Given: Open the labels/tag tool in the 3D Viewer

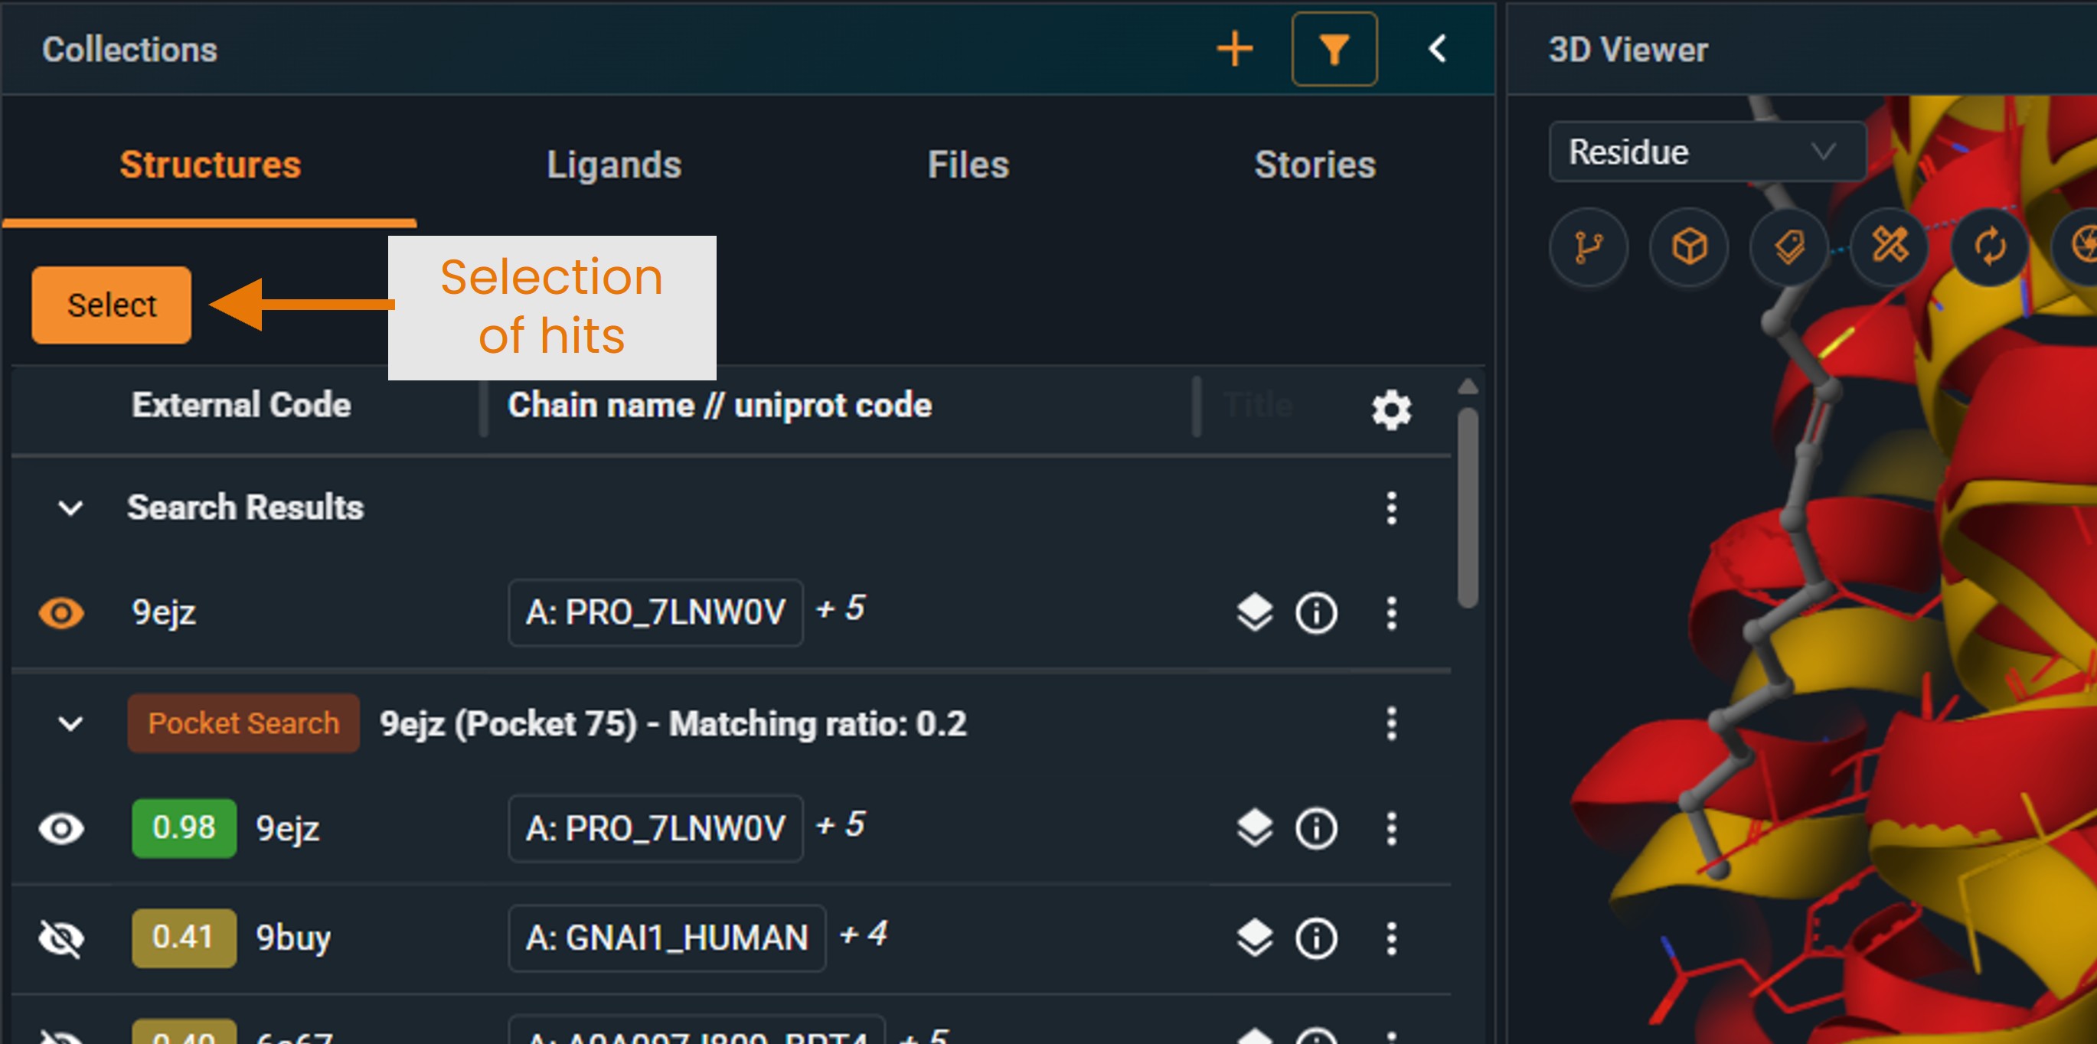Looking at the screenshot, I should coord(1788,247).
